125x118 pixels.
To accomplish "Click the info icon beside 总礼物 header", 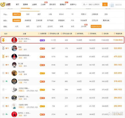I will coord(102,34).
